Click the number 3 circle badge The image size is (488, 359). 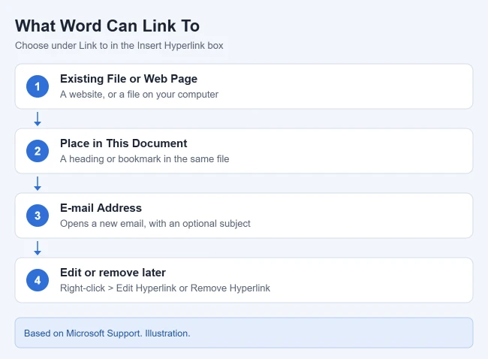pos(38,216)
